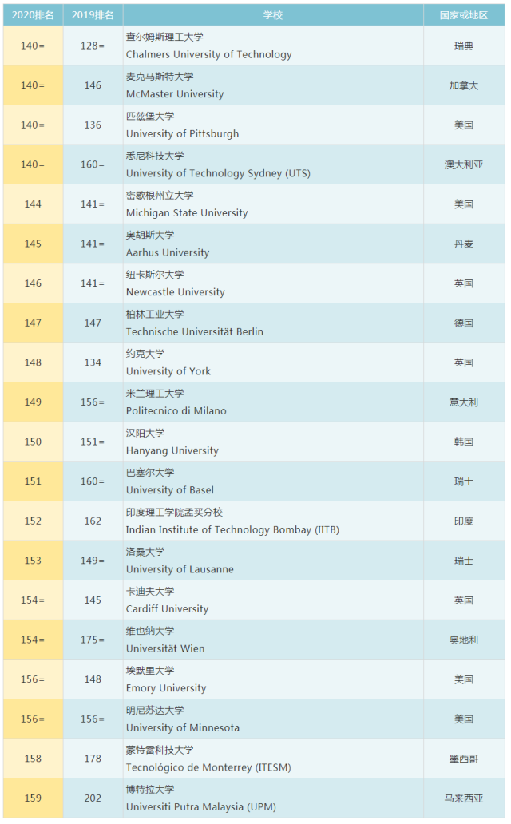The height and width of the screenshot is (824, 511).
Task: Select University of Basel text
Action: tap(170, 490)
